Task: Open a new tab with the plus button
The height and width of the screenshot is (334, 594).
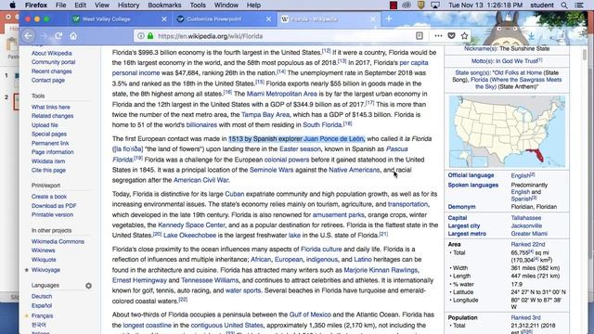Action: tap(389, 19)
